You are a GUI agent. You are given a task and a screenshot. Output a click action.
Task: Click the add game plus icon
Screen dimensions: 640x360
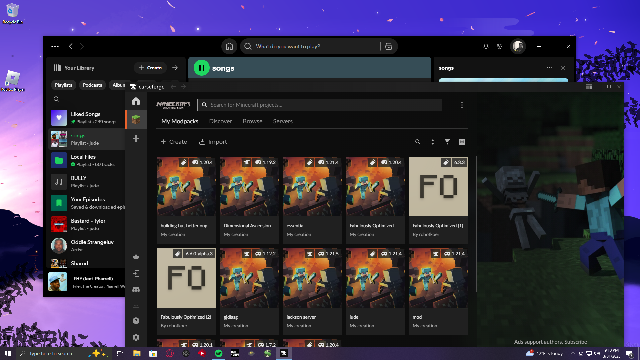(x=136, y=138)
